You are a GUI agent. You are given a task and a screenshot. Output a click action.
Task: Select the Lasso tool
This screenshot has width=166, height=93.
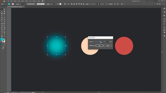[4, 11]
